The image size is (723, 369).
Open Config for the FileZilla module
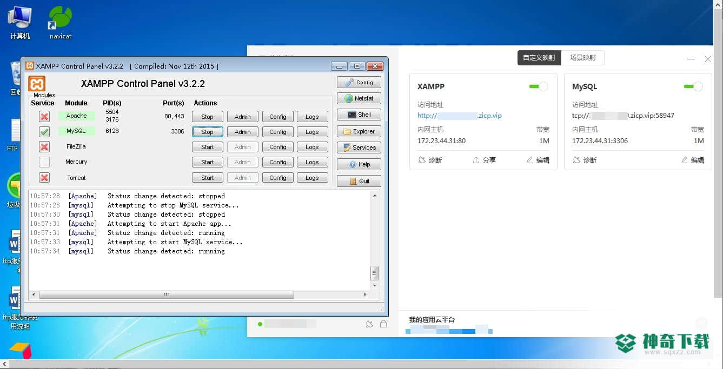[x=278, y=147]
